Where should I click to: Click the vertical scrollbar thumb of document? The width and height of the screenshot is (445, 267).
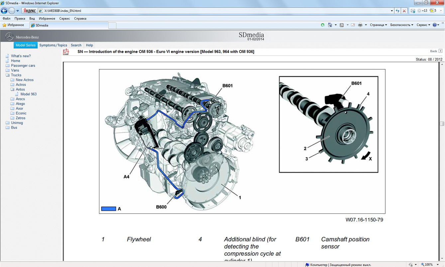point(442,124)
